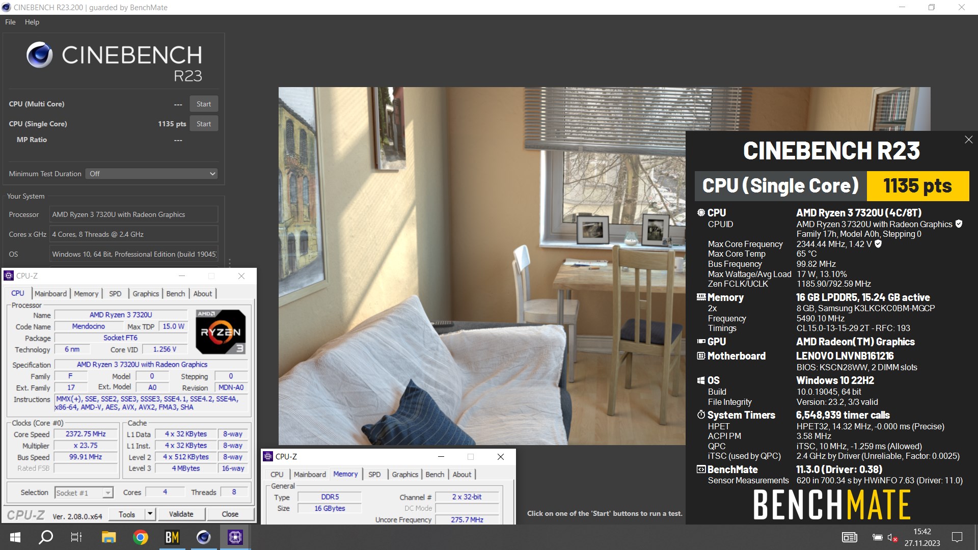Viewport: 978px width, 550px height.
Task: Click the Processor field in Your System
Action: (134, 214)
